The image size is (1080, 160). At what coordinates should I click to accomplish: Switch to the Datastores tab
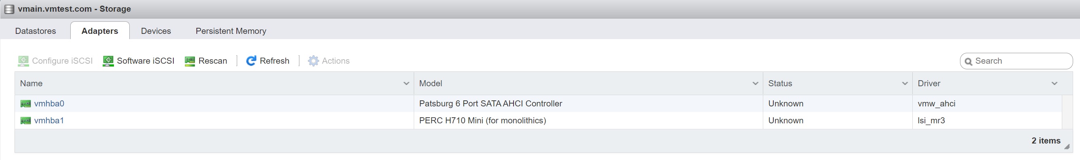pos(36,31)
